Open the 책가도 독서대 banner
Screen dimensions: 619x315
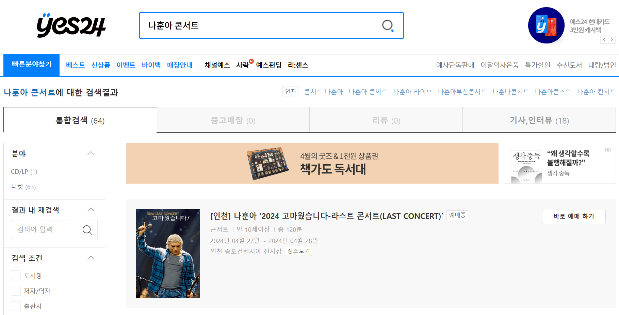coord(312,163)
